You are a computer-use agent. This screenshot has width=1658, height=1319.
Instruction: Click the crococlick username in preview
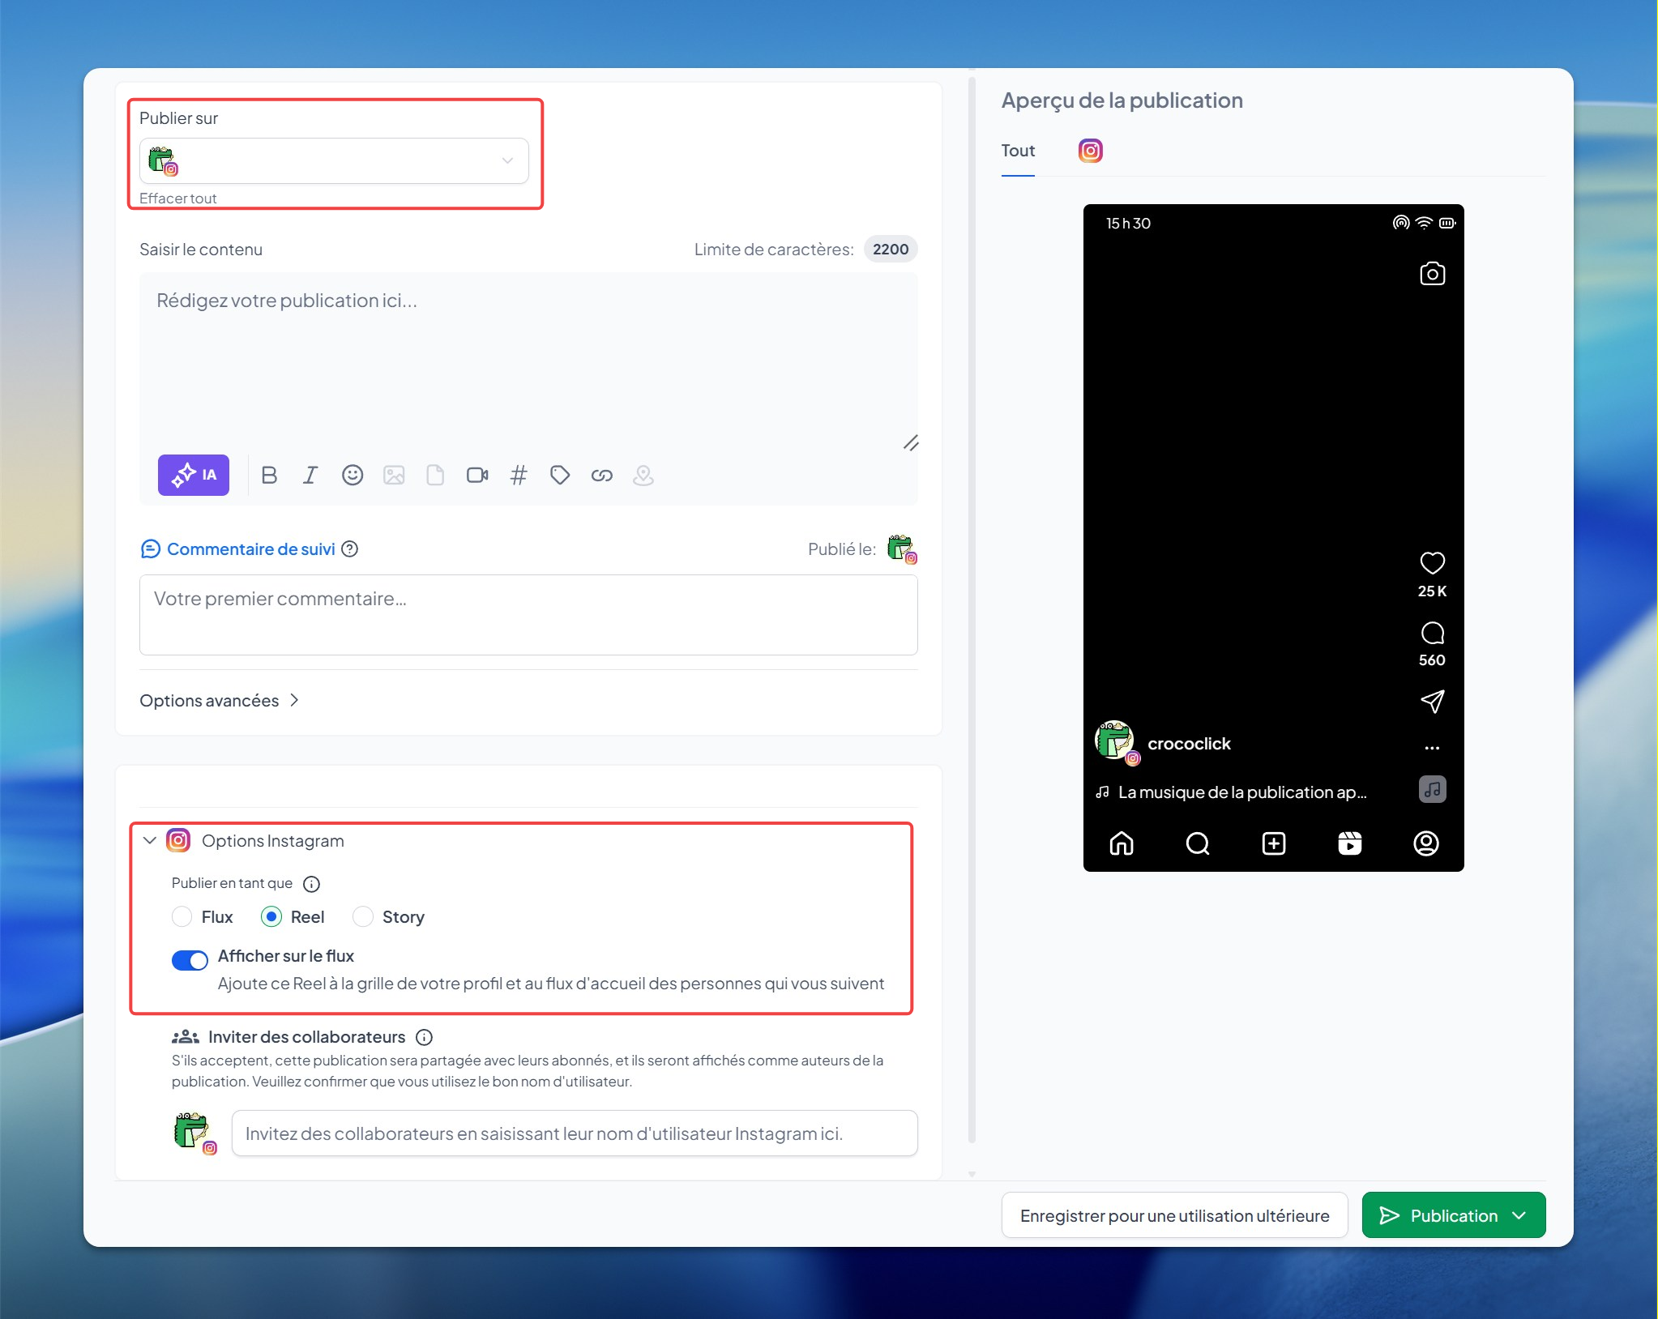pos(1189,744)
